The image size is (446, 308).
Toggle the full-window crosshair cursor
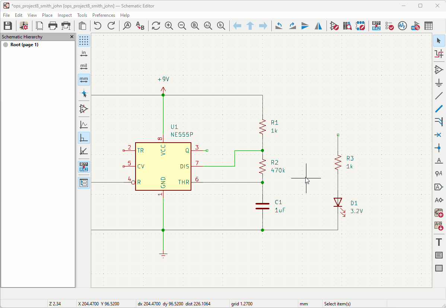(x=84, y=93)
